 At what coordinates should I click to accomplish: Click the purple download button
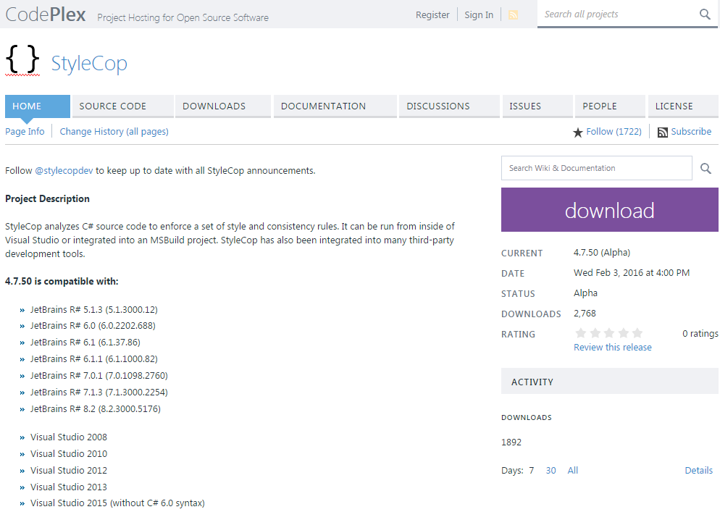[x=610, y=209]
